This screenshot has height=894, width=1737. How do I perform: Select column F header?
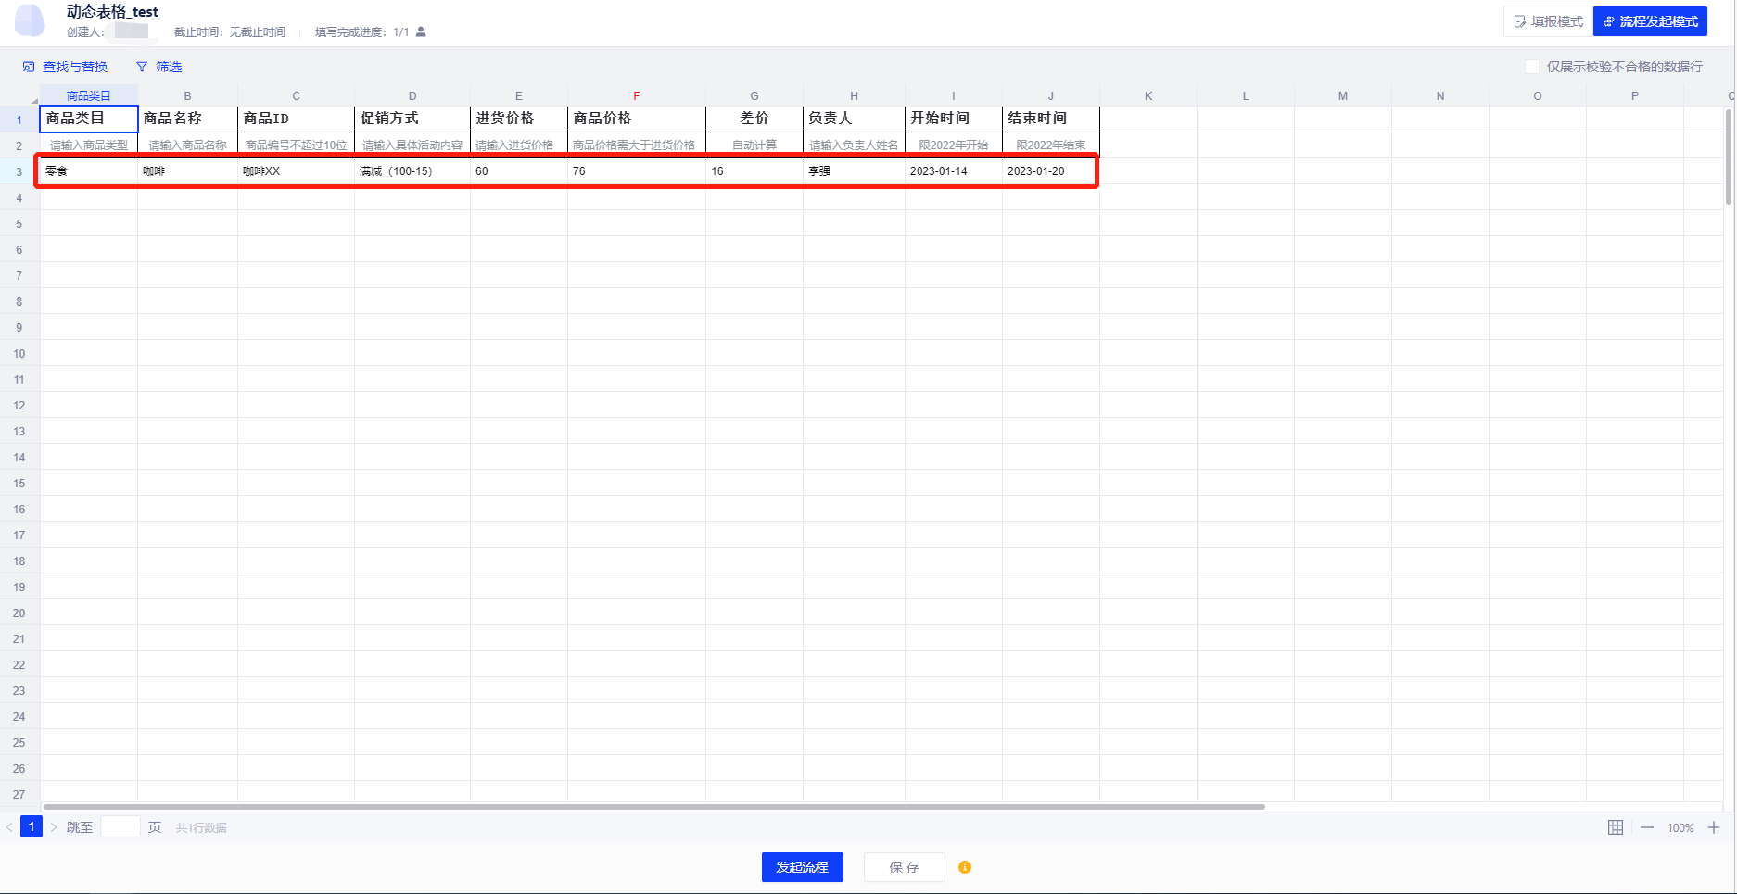click(x=636, y=96)
